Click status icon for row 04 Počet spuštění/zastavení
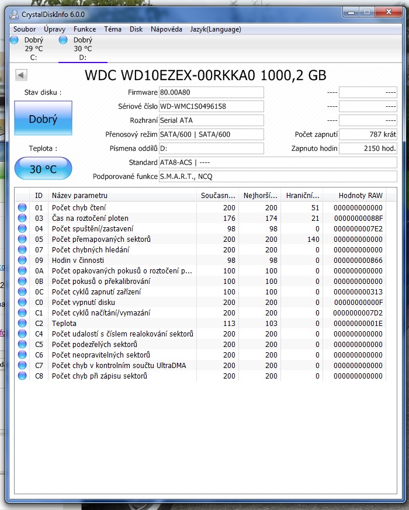Image resolution: width=409 pixels, height=510 pixels. point(22,228)
